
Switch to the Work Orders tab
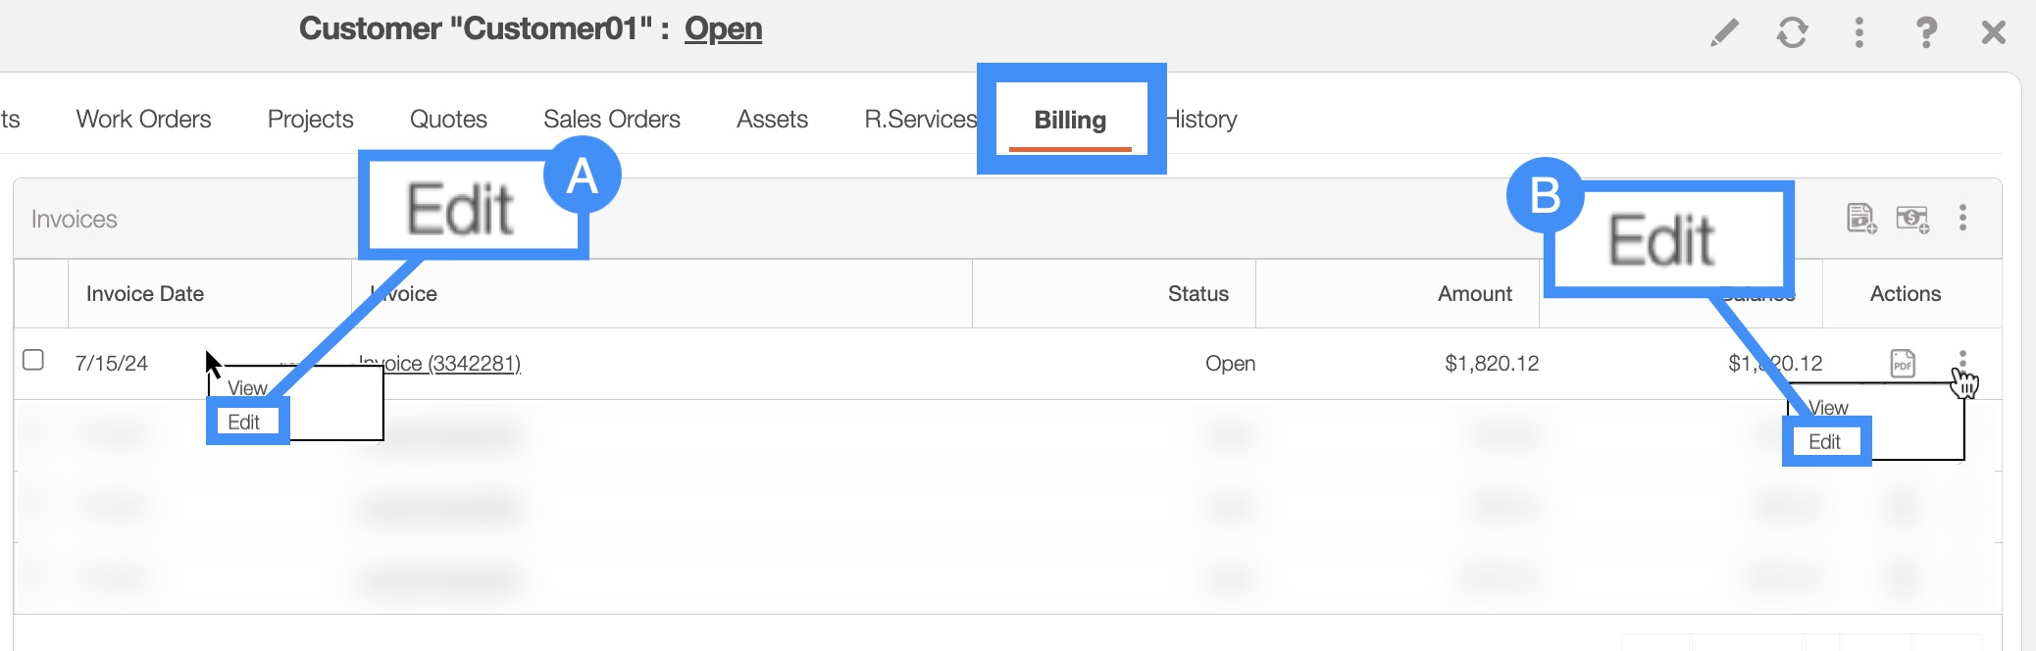(x=143, y=119)
